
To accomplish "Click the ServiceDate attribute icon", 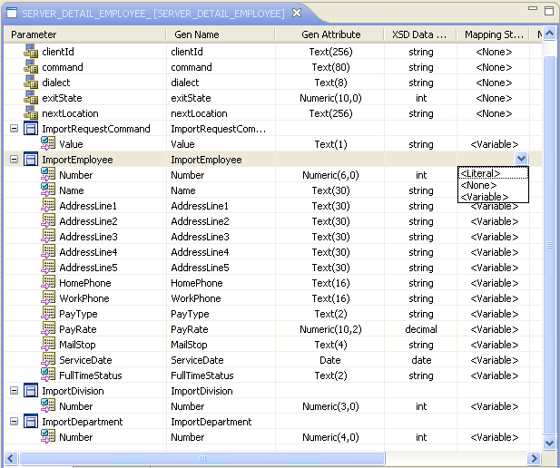I will (49, 360).
